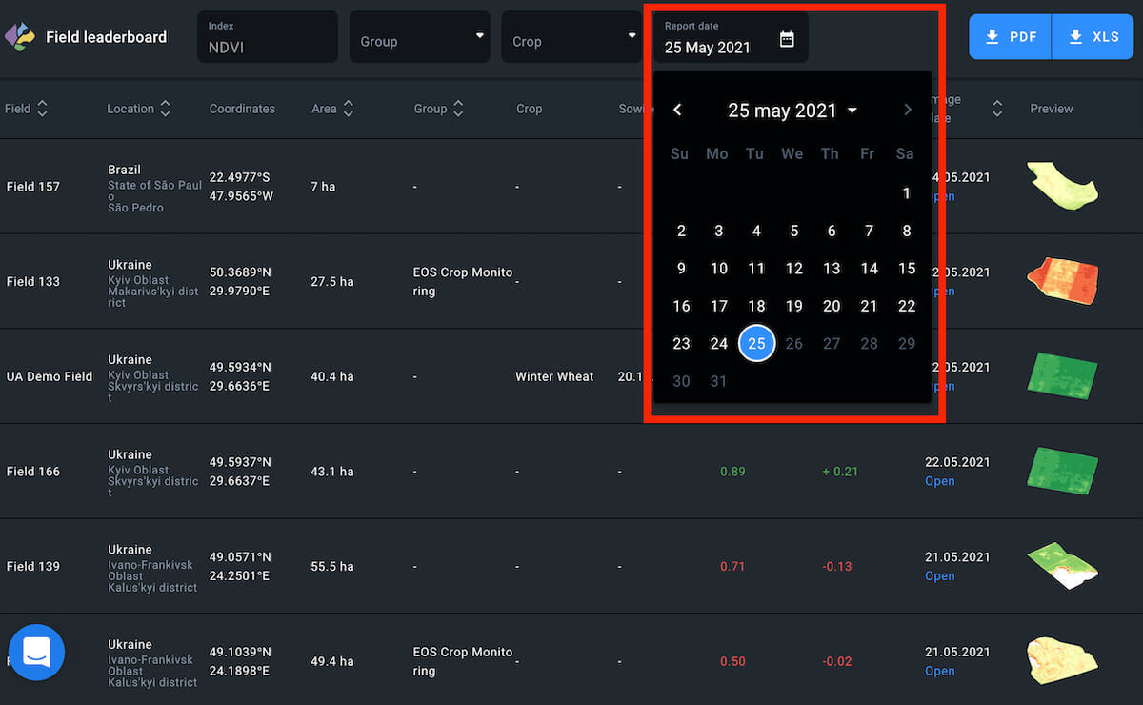The image size is (1143, 705).
Task: Click the next month arrow in calendar
Action: [x=908, y=111]
